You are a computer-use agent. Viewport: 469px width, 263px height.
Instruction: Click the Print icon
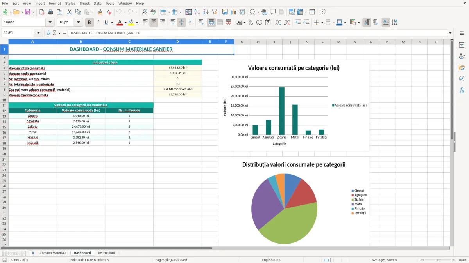(50, 12)
